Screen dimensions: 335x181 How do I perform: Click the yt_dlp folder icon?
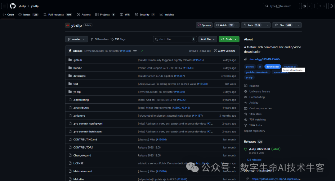click(x=70, y=92)
